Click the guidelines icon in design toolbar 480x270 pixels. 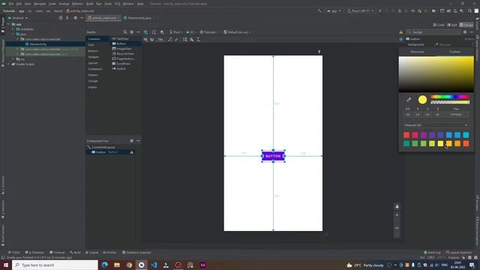point(198,40)
